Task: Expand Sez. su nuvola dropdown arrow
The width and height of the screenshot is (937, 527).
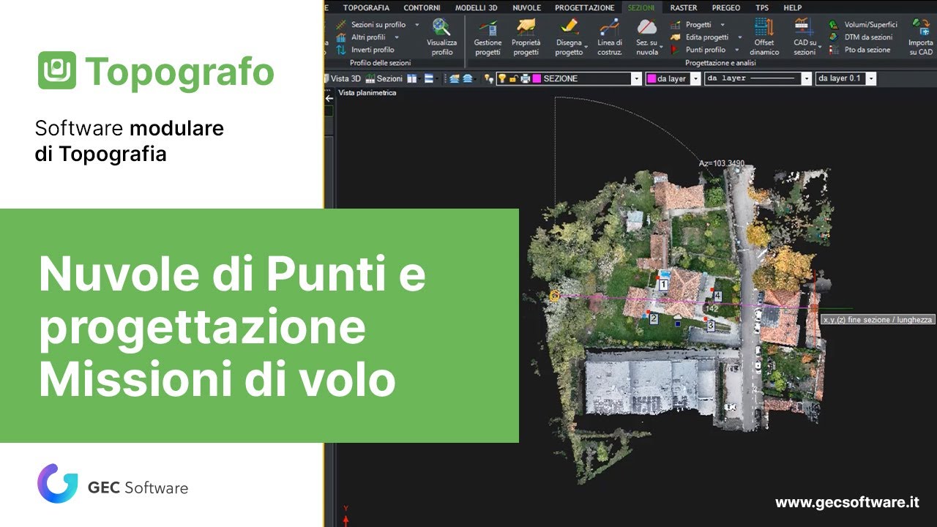Action: pyautogui.click(x=662, y=47)
